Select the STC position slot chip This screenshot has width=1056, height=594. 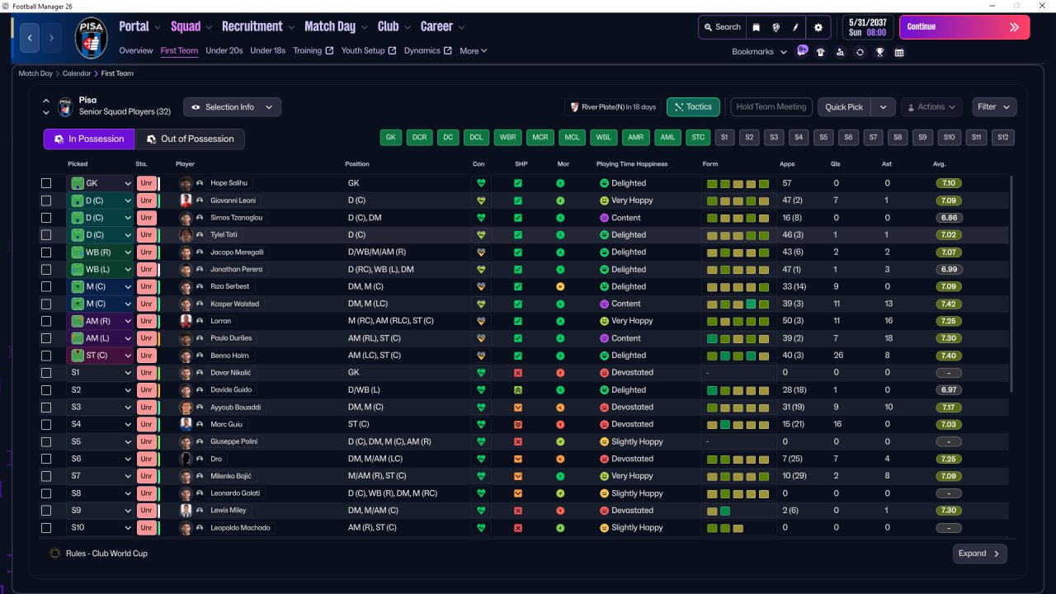click(x=698, y=138)
